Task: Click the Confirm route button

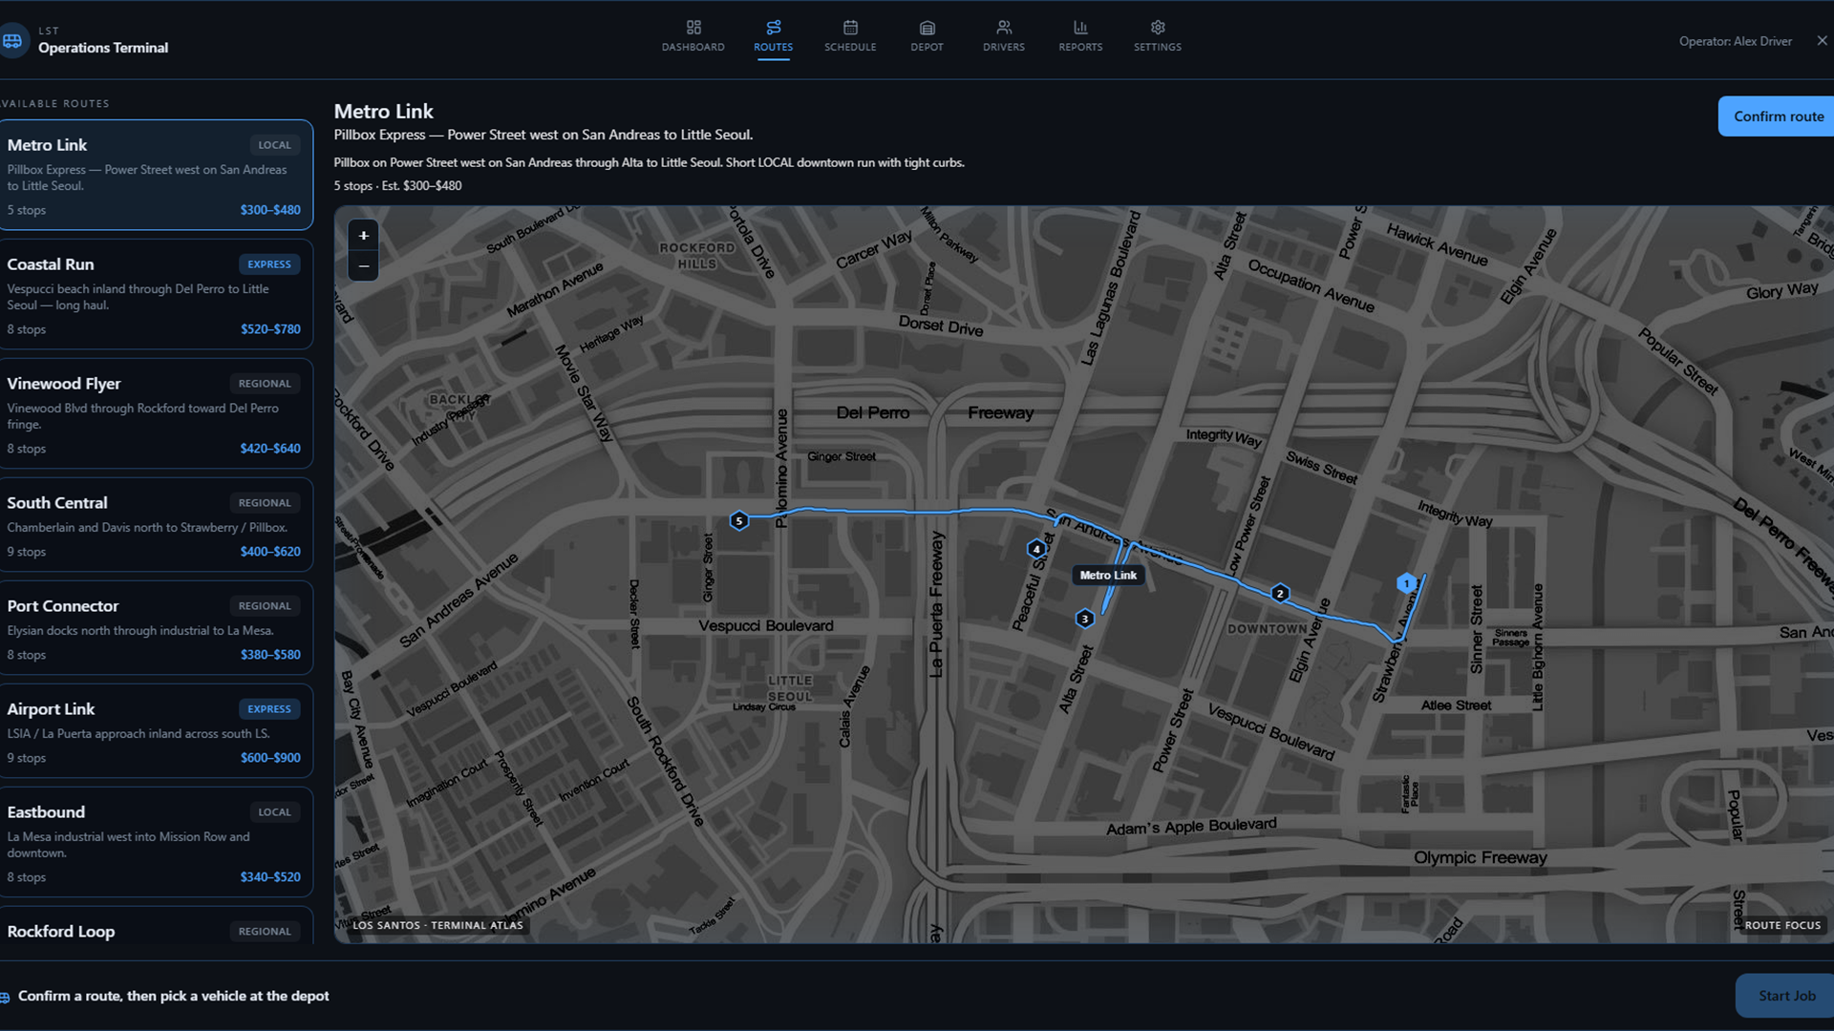Action: coord(1778,116)
